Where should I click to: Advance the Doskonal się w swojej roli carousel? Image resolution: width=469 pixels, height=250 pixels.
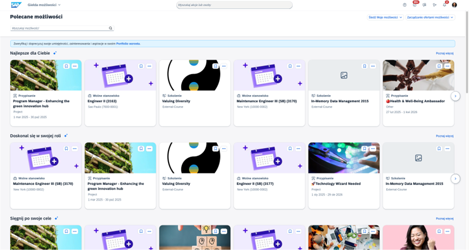(x=455, y=179)
